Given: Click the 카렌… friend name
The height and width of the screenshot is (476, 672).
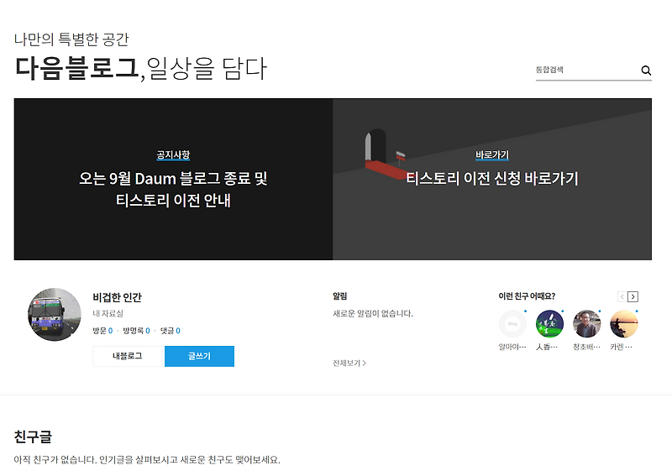Looking at the screenshot, I should 621,347.
